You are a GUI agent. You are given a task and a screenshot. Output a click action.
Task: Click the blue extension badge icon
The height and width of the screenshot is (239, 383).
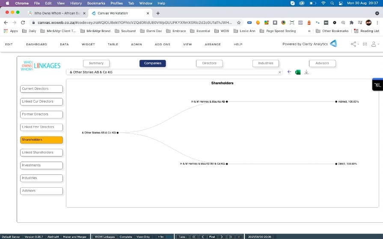coord(249,23)
